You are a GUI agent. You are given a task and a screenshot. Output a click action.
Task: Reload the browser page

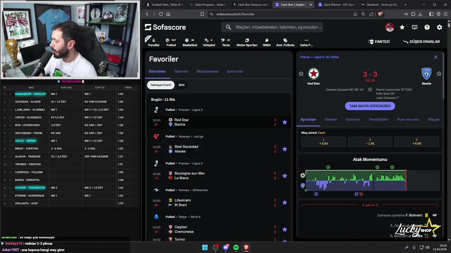click(161, 14)
